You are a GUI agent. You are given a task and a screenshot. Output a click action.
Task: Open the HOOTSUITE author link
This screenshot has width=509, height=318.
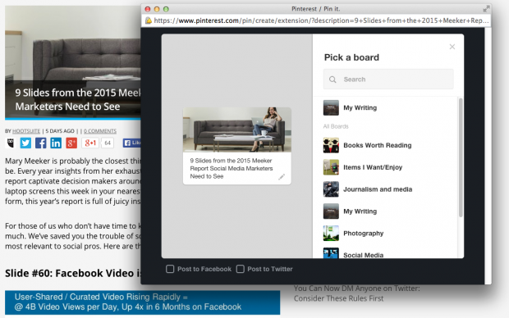click(26, 131)
